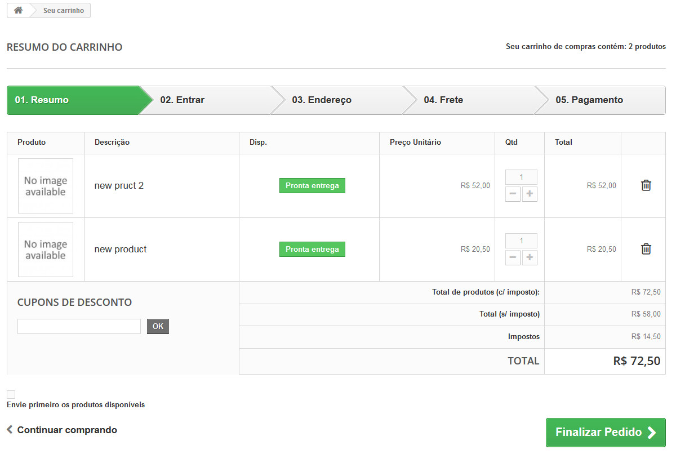Increase quantity of new pruct 2
This screenshot has height=454, width=685.
pyautogui.click(x=530, y=194)
